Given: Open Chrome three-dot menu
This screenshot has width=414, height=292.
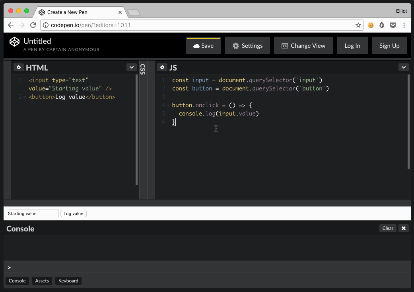Looking at the screenshot, I should coord(404,25).
